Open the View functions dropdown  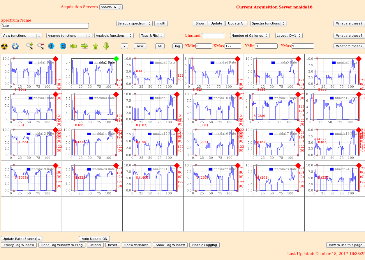pyautogui.click(x=22, y=36)
